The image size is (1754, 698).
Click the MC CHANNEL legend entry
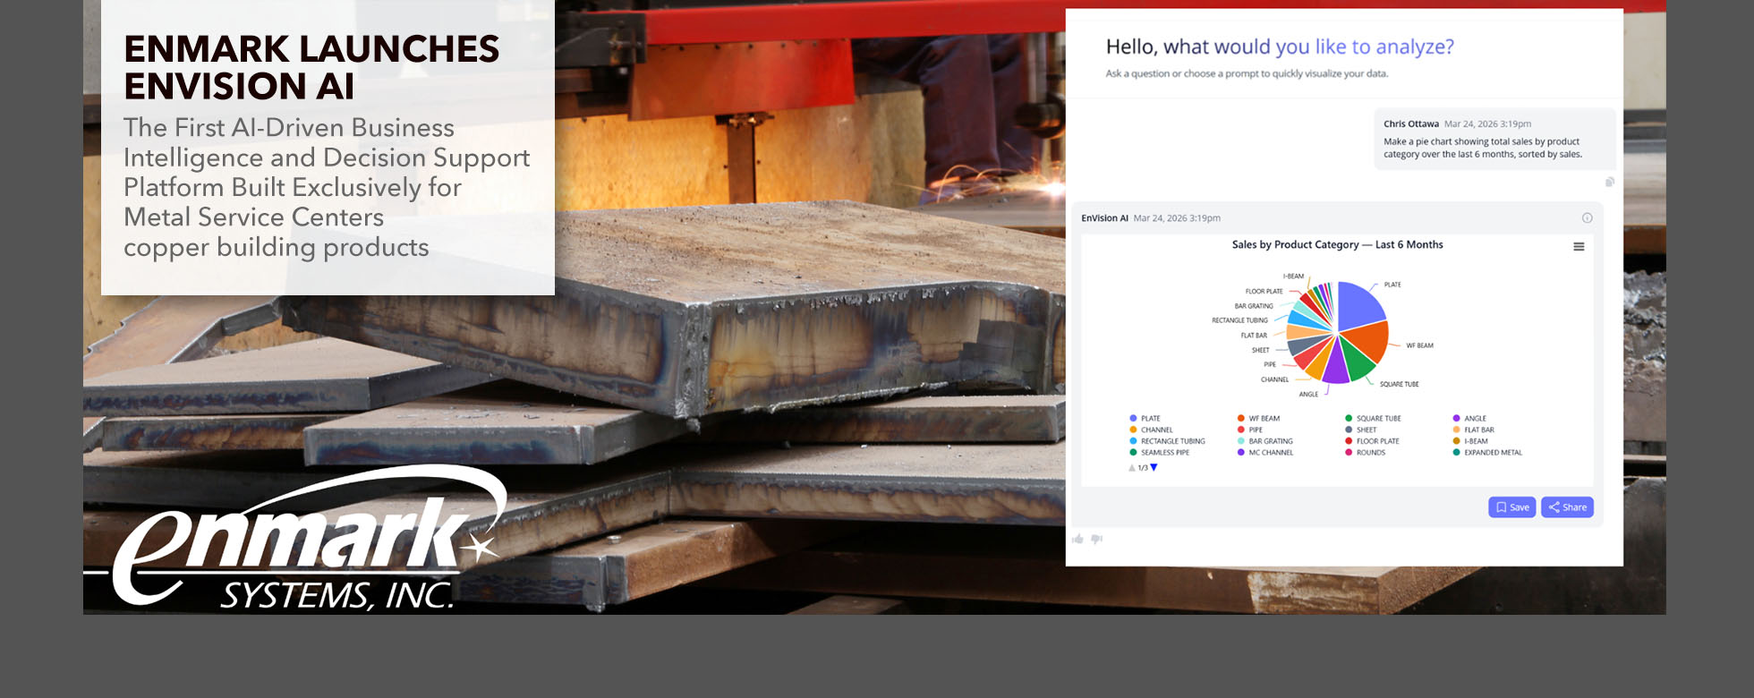[x=1265, y=453]
